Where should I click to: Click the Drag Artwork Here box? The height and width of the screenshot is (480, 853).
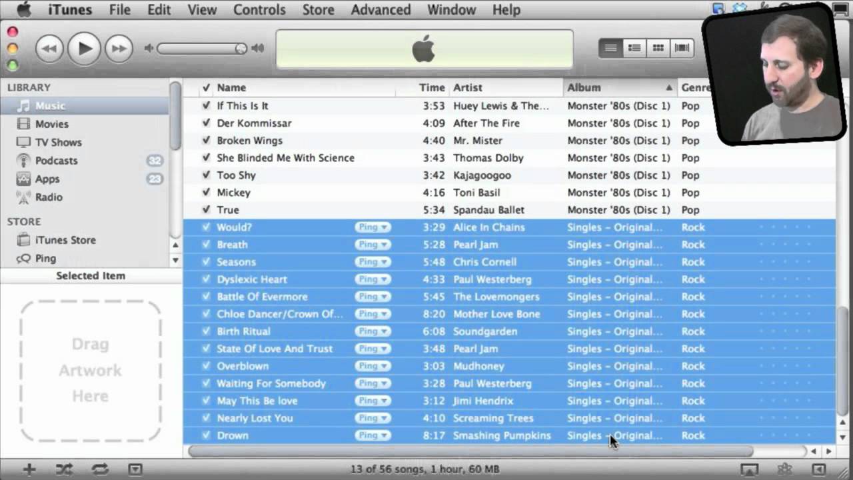click(x=91, y=370)
